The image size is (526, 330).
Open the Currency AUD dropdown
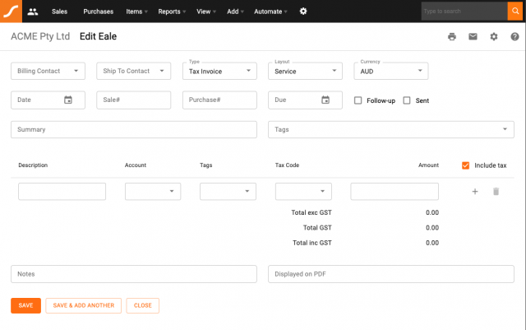coord(391,71)
